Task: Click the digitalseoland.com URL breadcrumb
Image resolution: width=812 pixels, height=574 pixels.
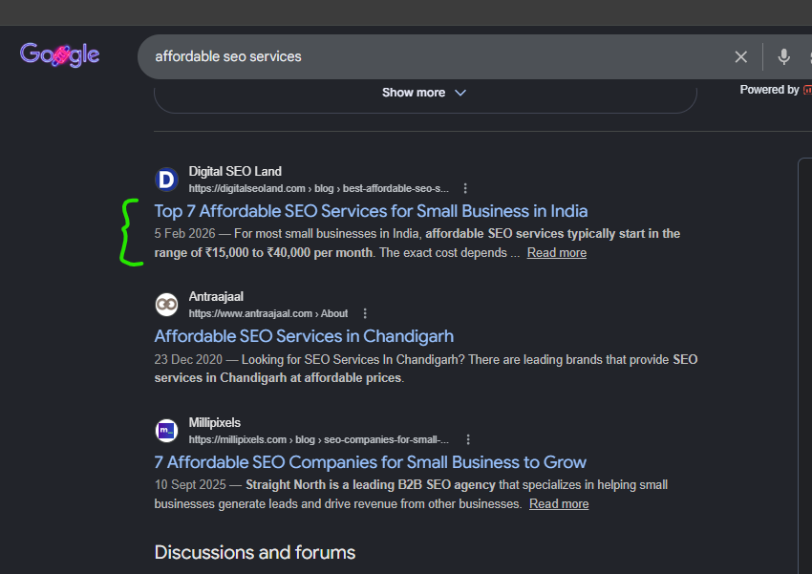Action: click(x=318, y=188)
